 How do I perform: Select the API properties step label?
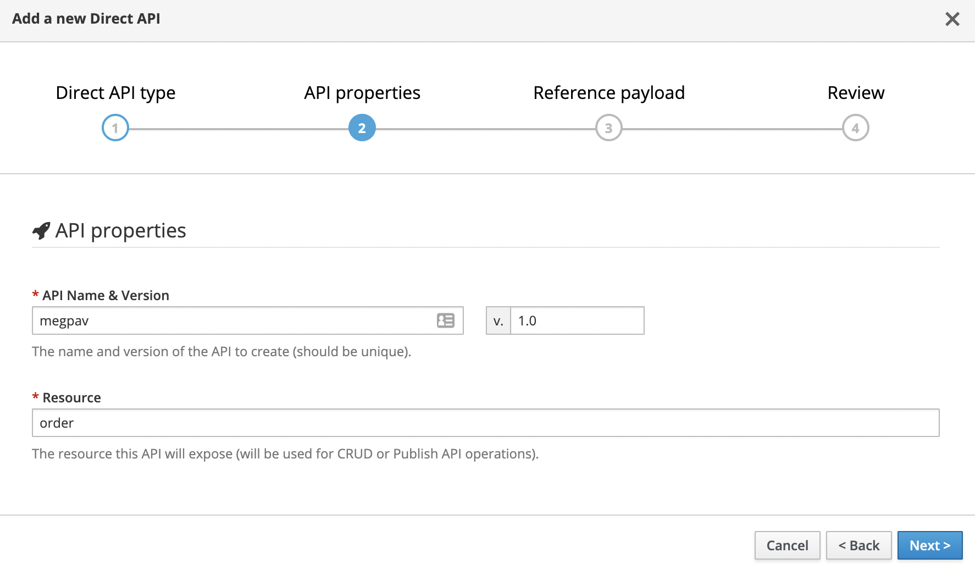tap(362, 93)
